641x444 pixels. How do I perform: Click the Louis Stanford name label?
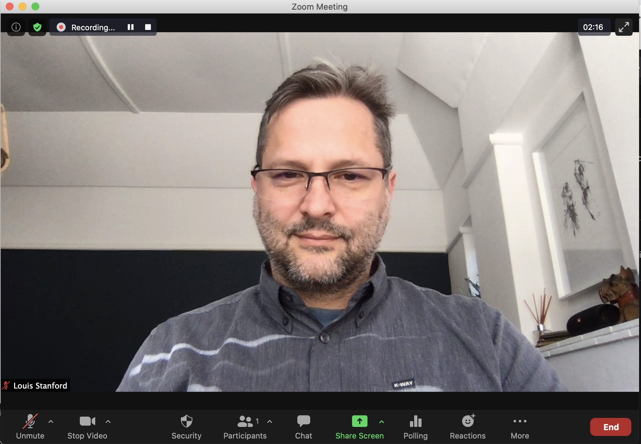point(40,386)
